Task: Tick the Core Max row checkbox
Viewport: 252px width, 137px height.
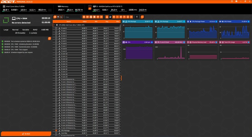Action: pyautogui.click(x=56, y=133)
